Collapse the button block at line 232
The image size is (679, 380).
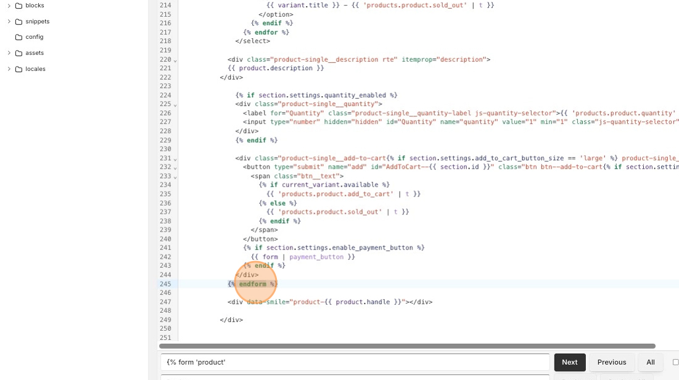[175, 168]
